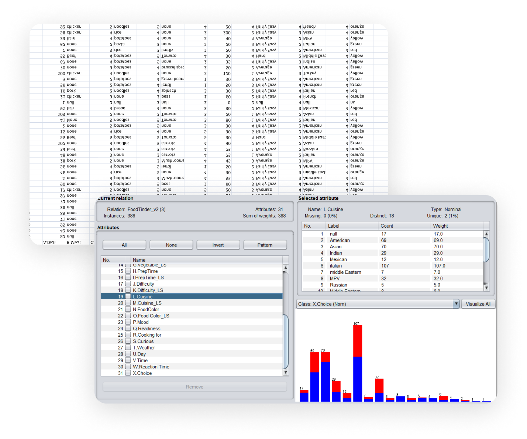Image resolution: width=527 pixels, height=439 pixels.
Task: Click Visualize All button
Action: point(478,304)
